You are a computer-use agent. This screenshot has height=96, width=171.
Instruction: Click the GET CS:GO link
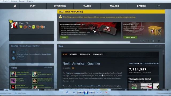(134, 63)
